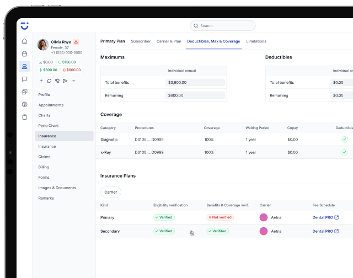Click the app logo at the top left

[24, 26]
